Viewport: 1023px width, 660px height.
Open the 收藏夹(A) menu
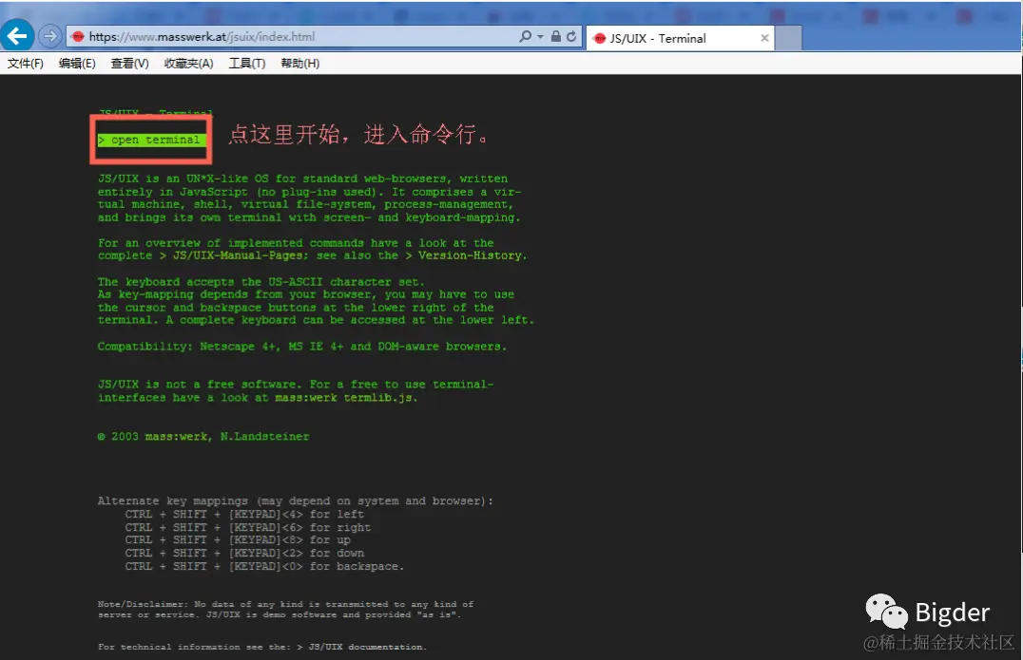point(188,64)
